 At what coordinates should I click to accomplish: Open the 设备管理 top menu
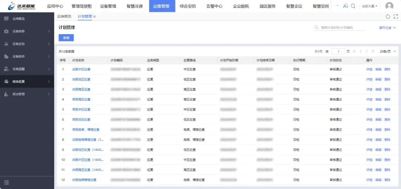point(108,6)
